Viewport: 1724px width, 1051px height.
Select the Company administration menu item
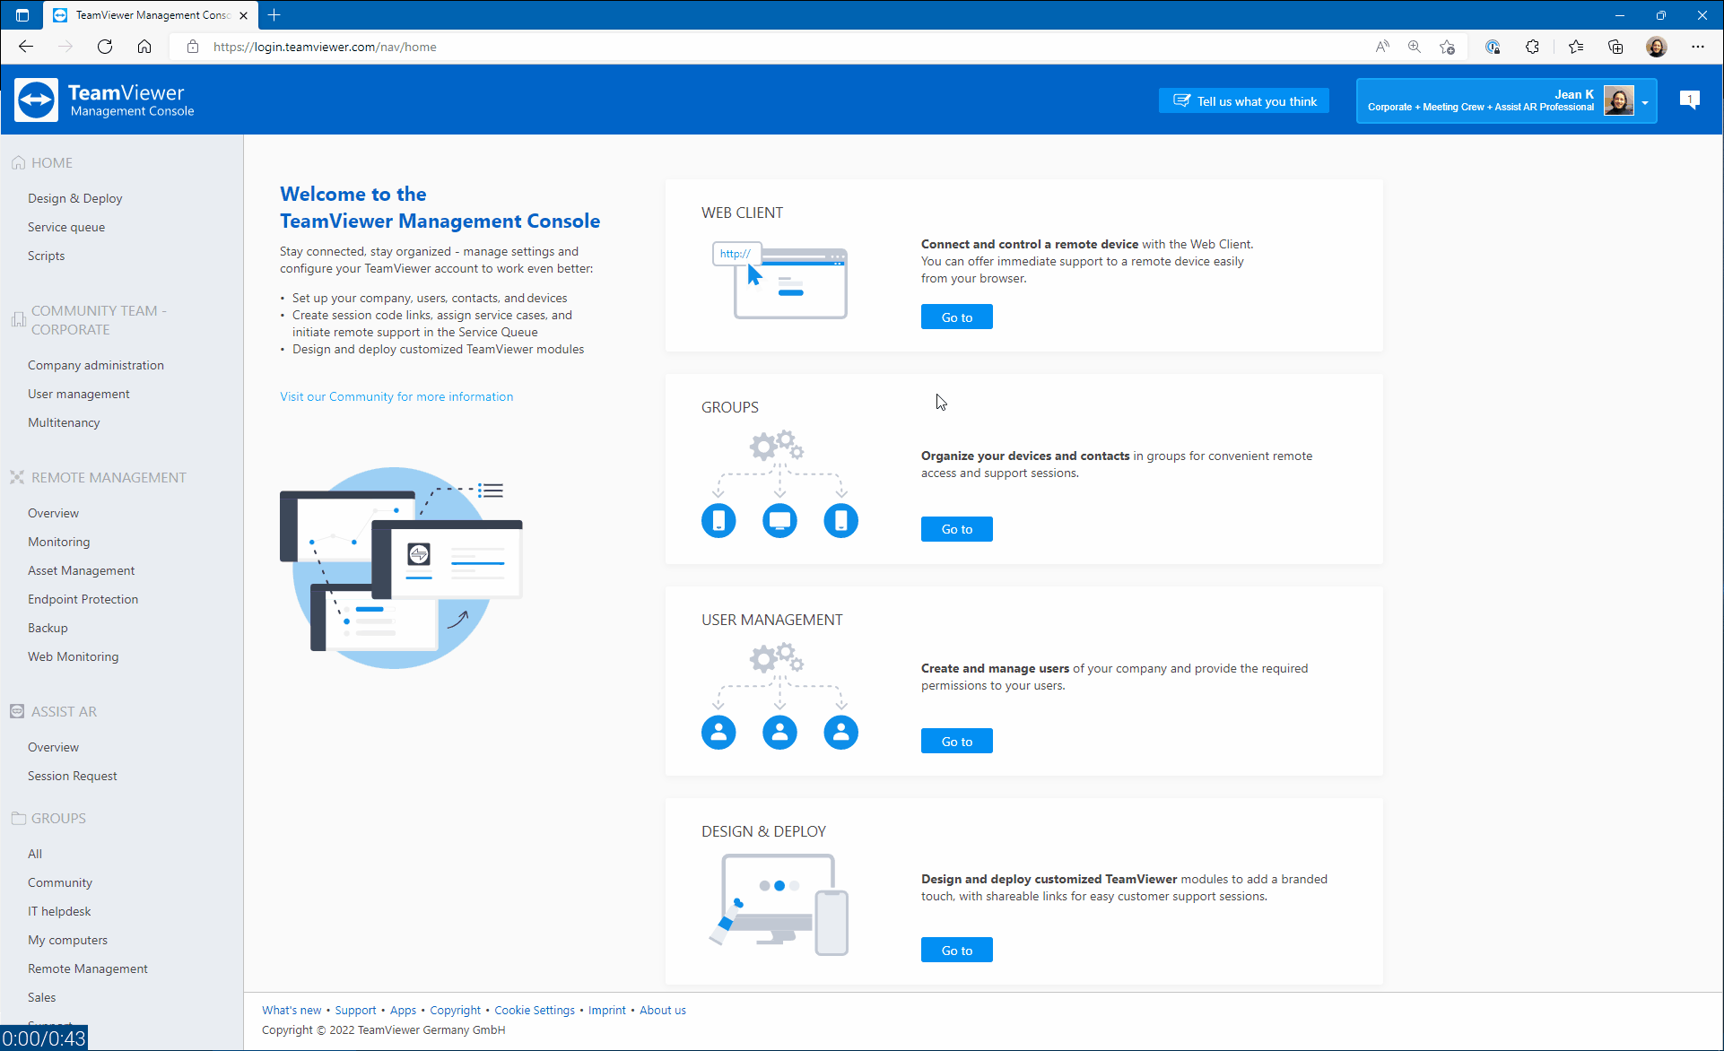[x=96, y=364]
